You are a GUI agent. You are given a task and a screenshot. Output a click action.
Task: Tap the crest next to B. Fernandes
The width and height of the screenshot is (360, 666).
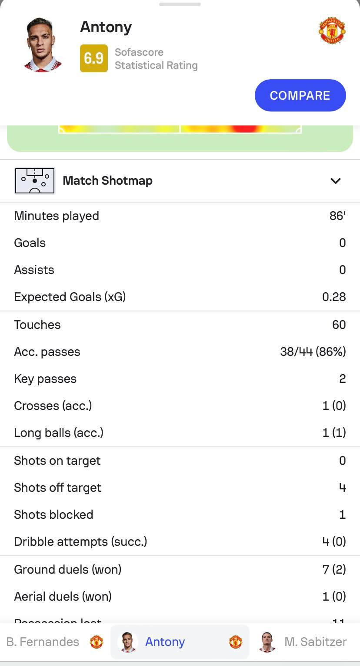(x=97, y=642)
